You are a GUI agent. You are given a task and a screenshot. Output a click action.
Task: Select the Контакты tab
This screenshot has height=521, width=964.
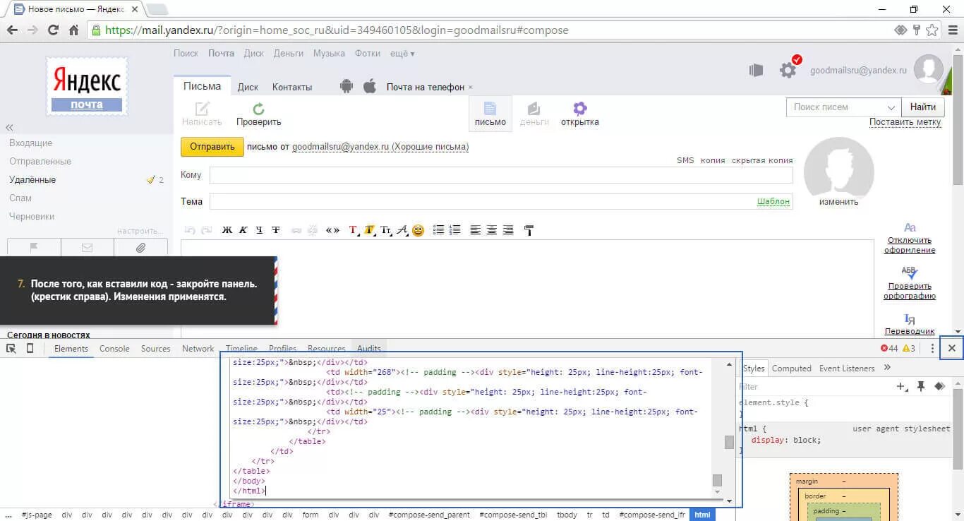292,87
